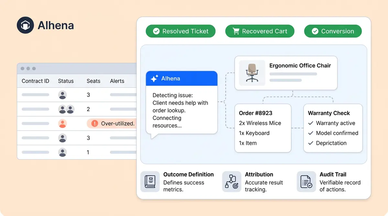Click the Recovered Cart badge
The image size is (388, 216).
(x=260, y=31)
